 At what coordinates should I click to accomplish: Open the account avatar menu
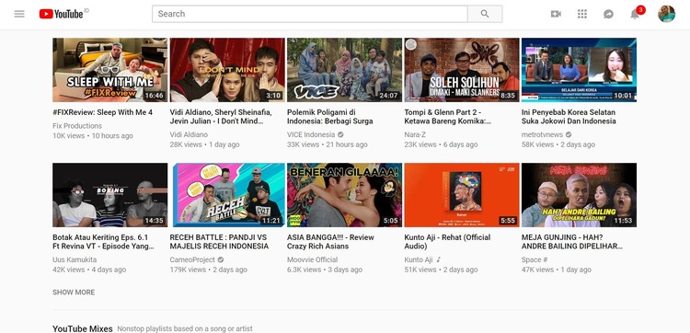pyautogui.click(x=666, y=14)
